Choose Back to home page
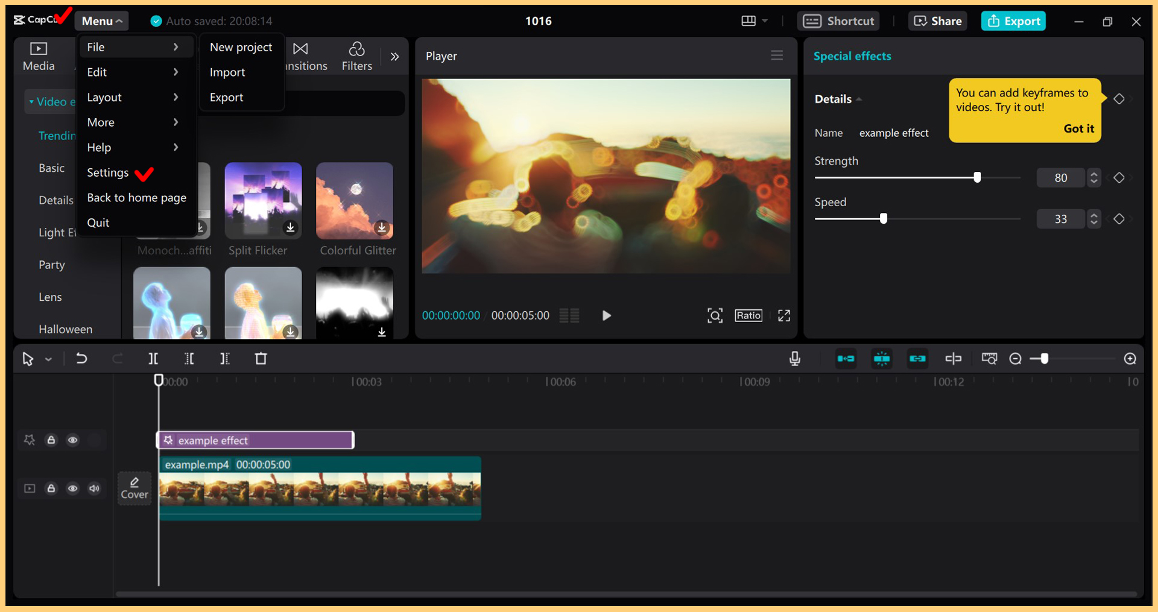This screenshot has height=612, width=1158. [136, 198]
